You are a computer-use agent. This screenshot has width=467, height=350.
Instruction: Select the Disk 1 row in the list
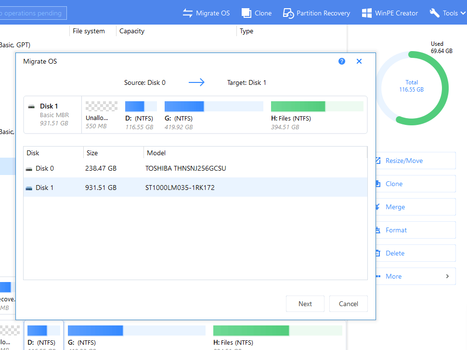[195, 188]
